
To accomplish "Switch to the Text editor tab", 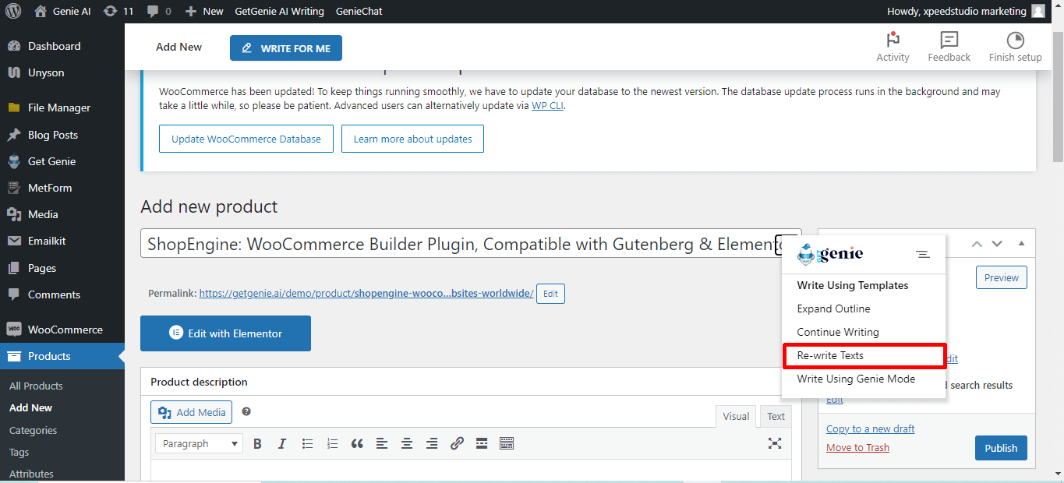I will click(x=776, y=416).
